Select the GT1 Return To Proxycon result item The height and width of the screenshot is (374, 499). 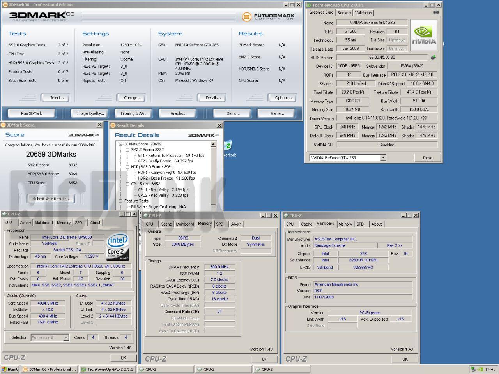(171, 155)
